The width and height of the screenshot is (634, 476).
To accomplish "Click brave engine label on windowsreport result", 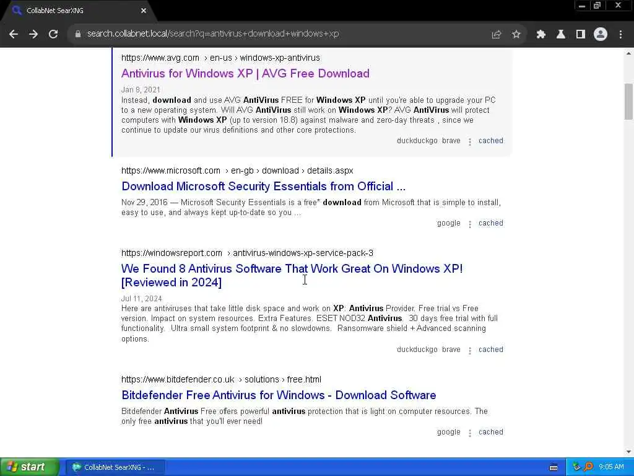I will tap(451, 350).
